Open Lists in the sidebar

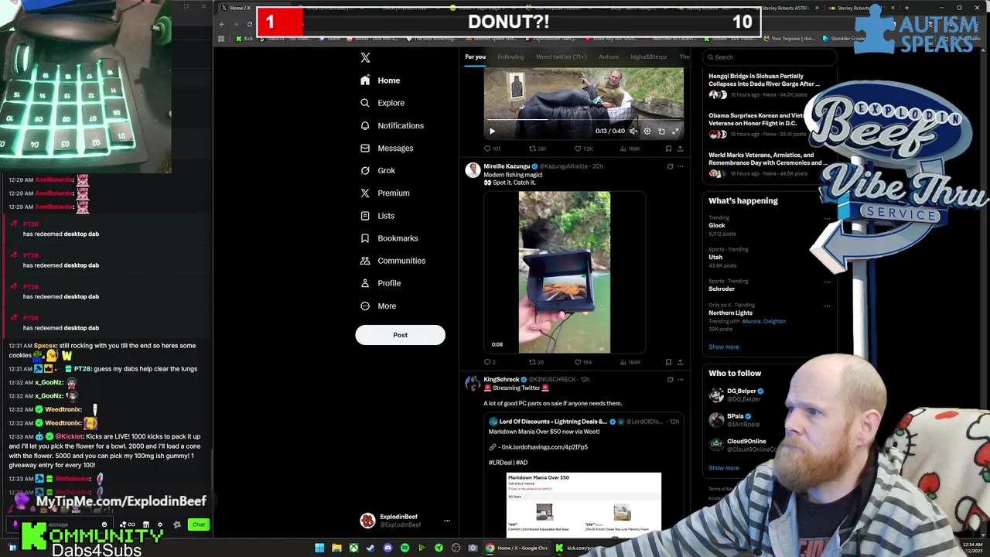click(377, 216)
